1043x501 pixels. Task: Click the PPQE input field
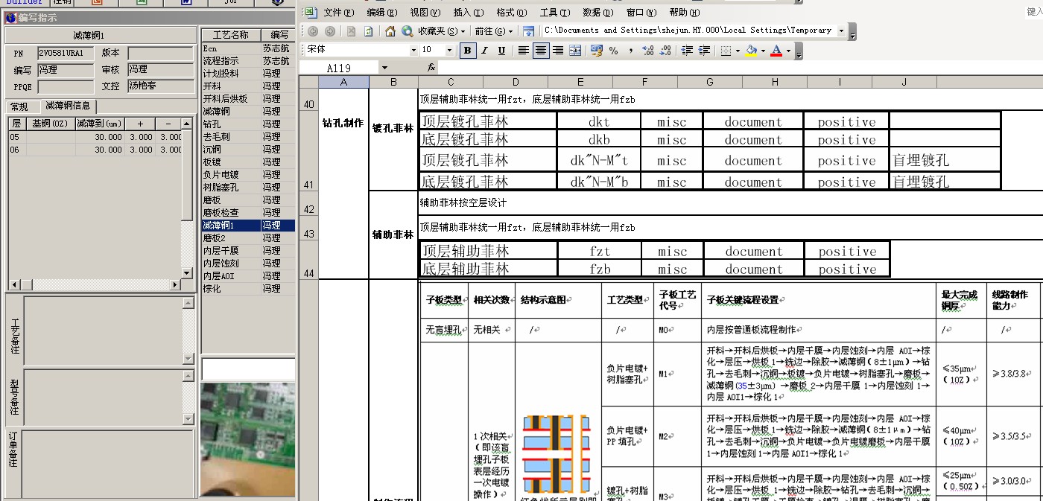(x=66, y=86)
